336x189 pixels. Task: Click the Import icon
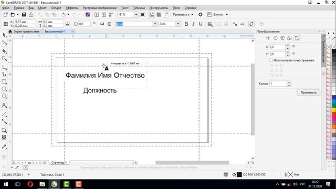97,15
